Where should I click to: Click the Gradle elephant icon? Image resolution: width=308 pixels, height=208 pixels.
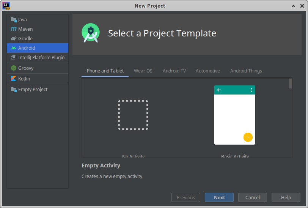point(14,39)
